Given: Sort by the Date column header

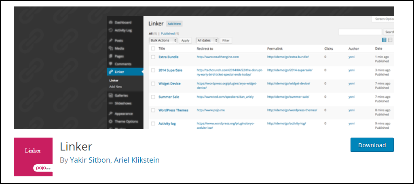Looking at the screenshot, I should 378,48.
